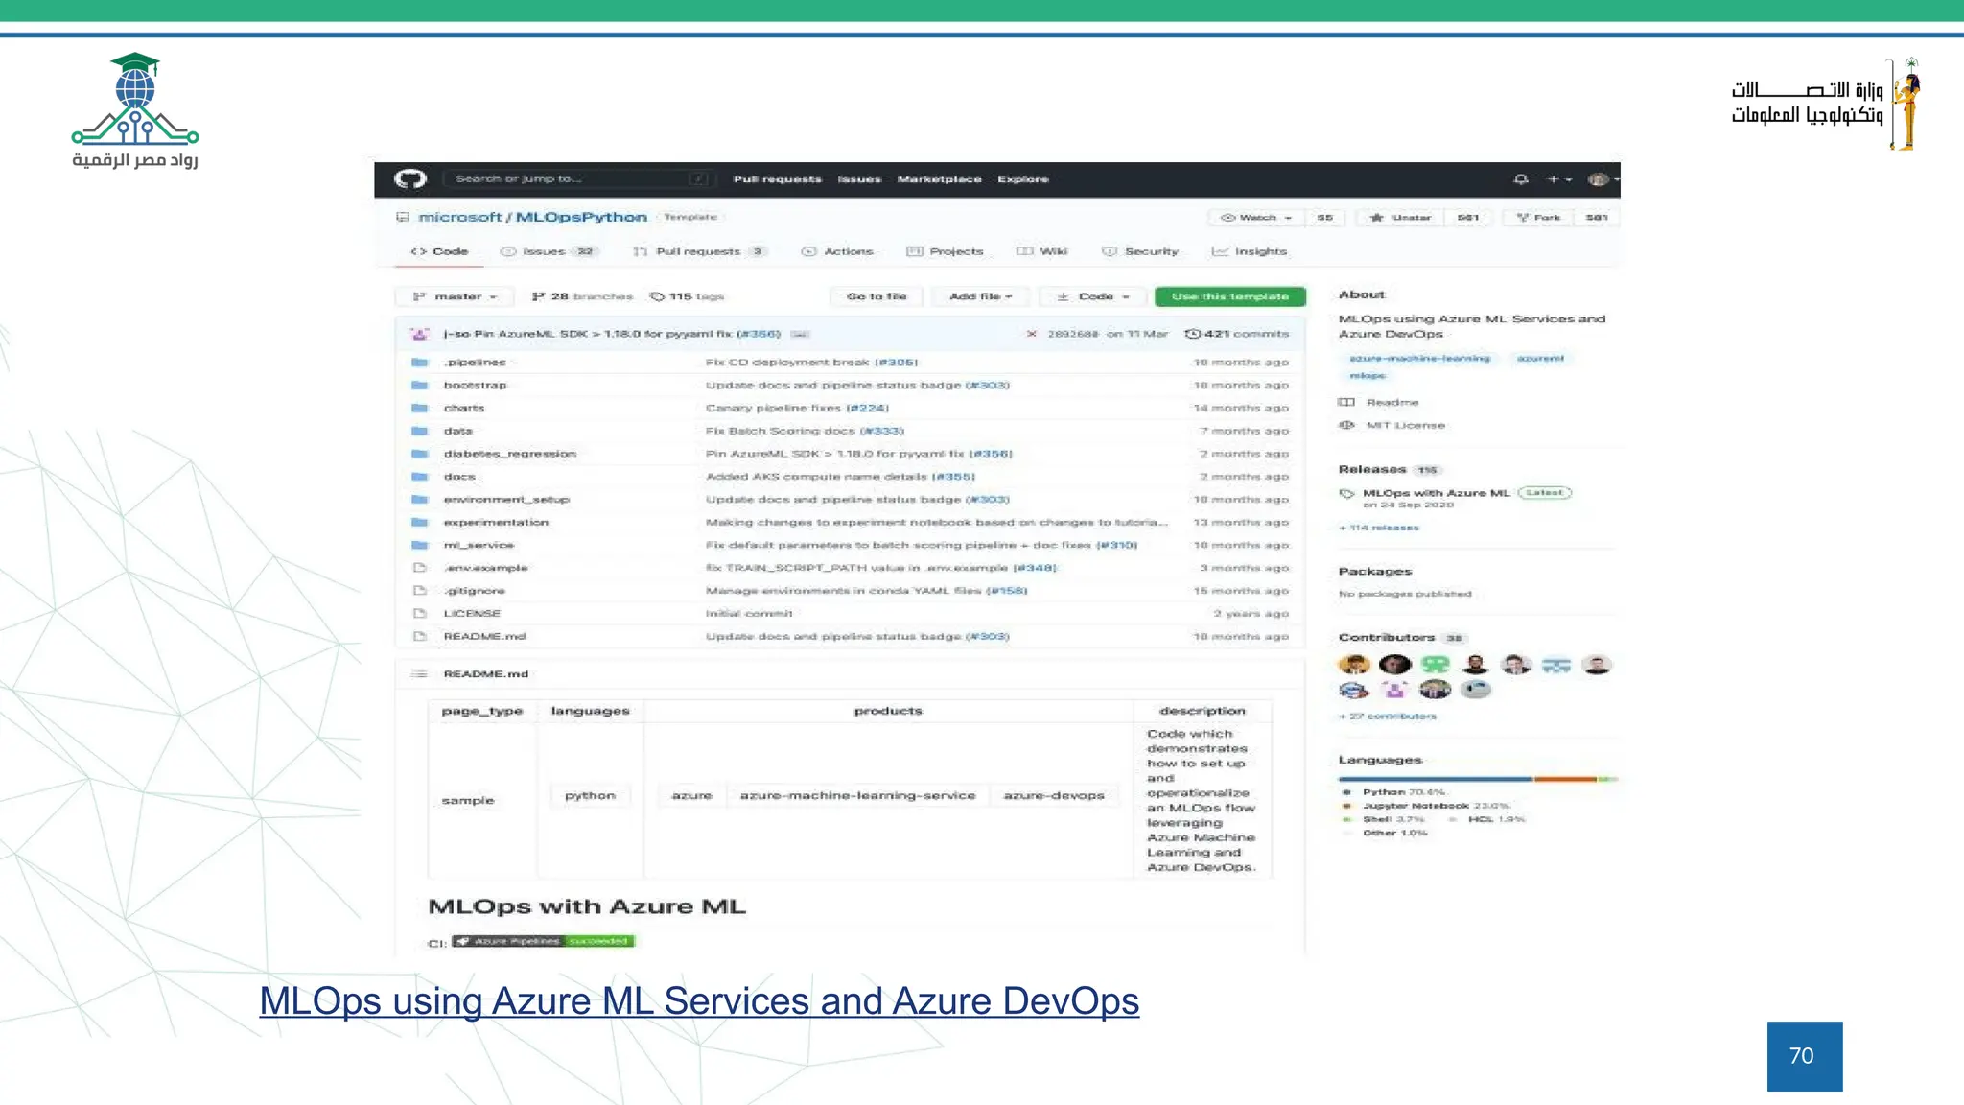
Task: Open the README.md file in list
Action: coord(484,637)
